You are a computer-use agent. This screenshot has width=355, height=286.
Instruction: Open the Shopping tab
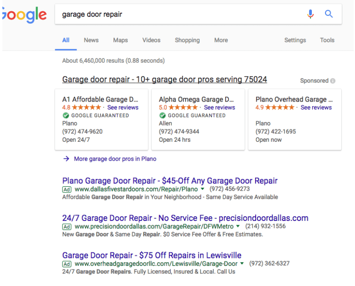(x=187, y=40)
